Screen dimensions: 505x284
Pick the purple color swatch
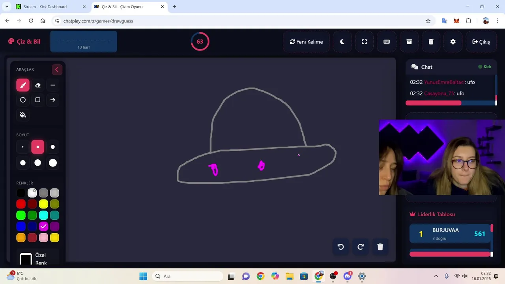point(54,226)
